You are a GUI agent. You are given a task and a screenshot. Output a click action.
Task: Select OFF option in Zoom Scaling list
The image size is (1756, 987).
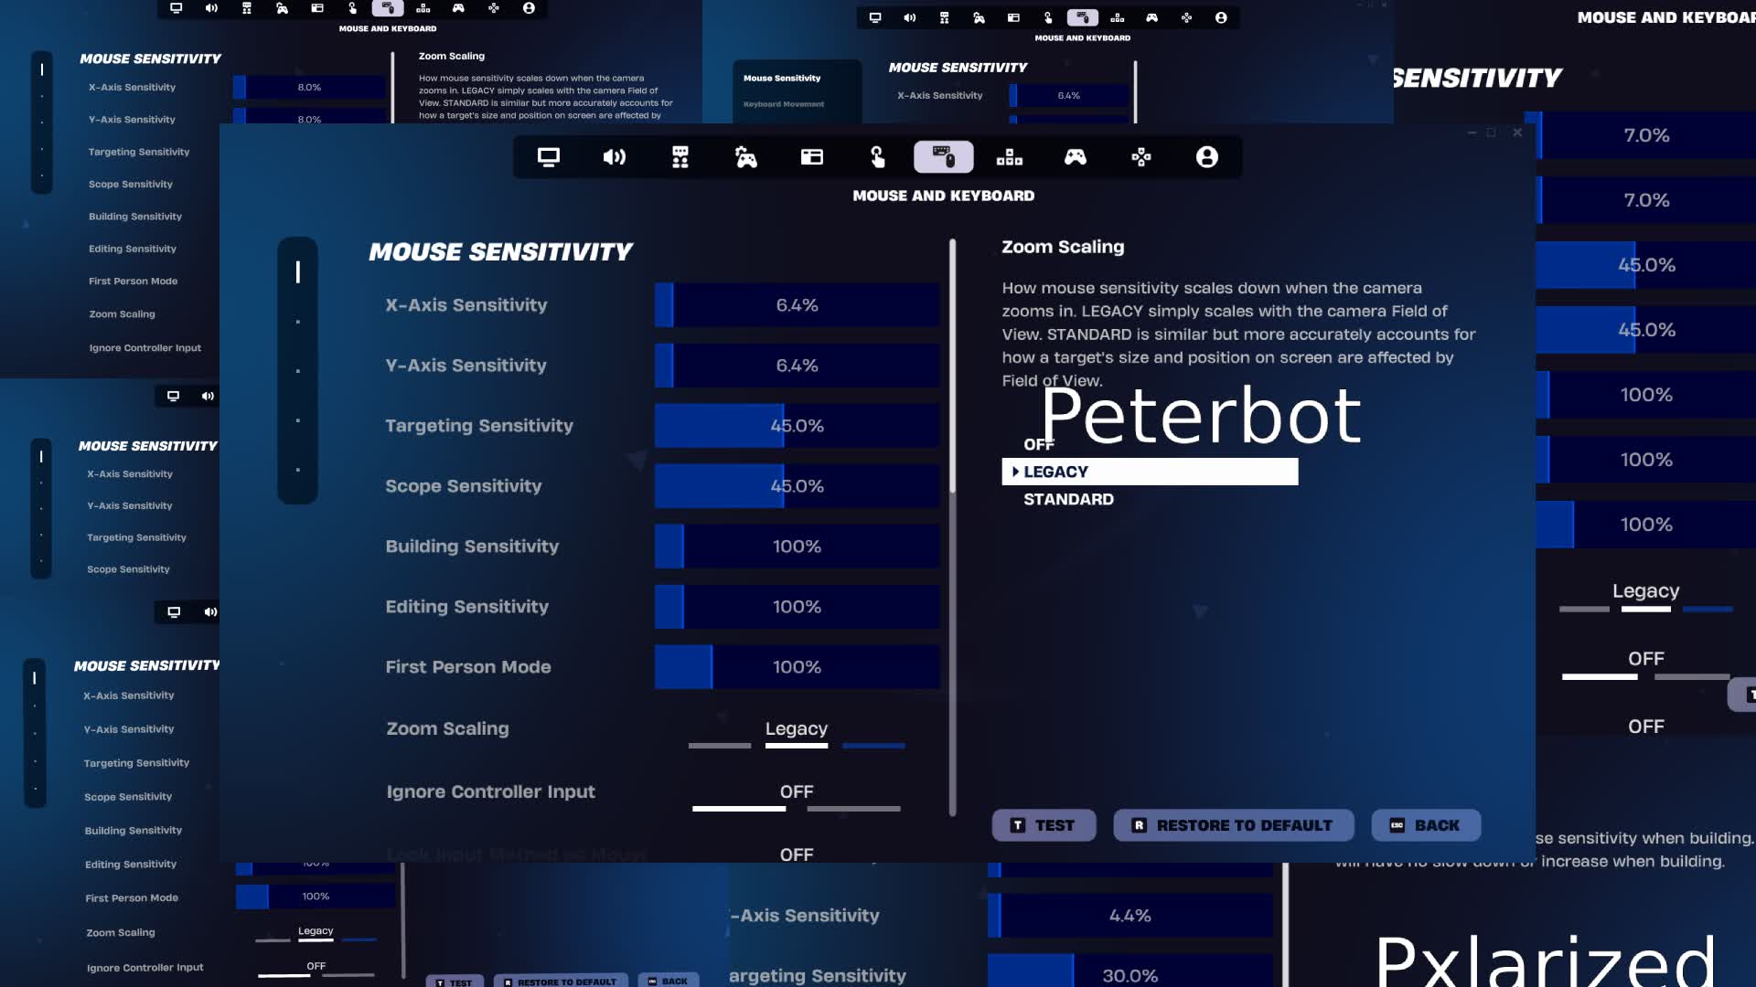pyautogui.click(x=1039, y=445)
